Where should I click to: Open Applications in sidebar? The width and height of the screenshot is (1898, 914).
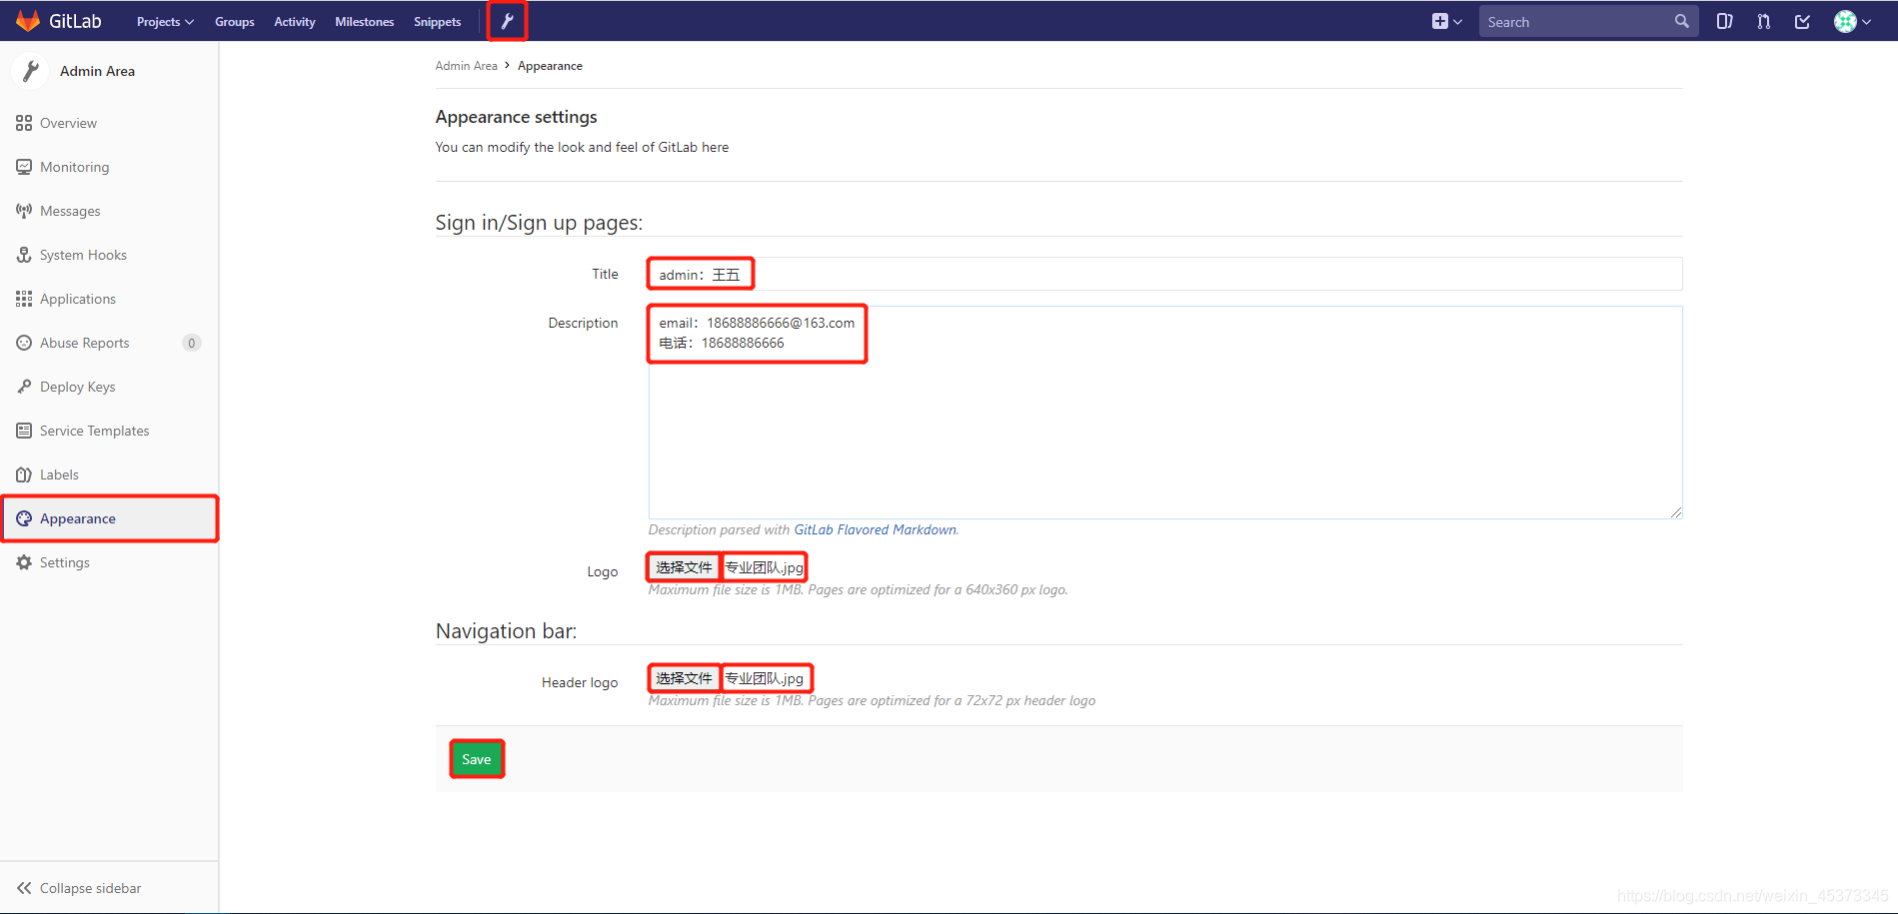click(109, 299)
